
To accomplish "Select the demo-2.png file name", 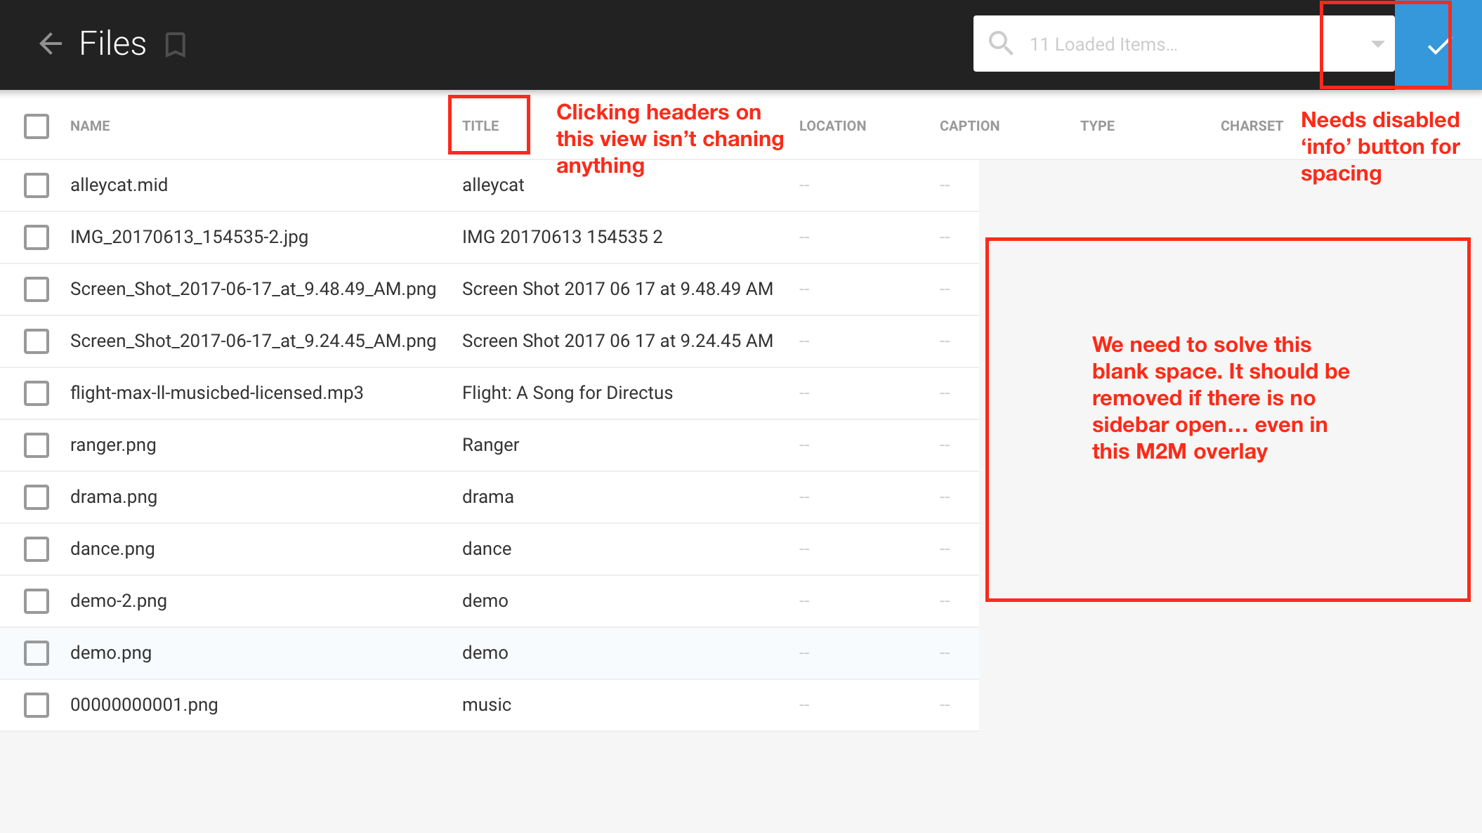I will point(118,601).
